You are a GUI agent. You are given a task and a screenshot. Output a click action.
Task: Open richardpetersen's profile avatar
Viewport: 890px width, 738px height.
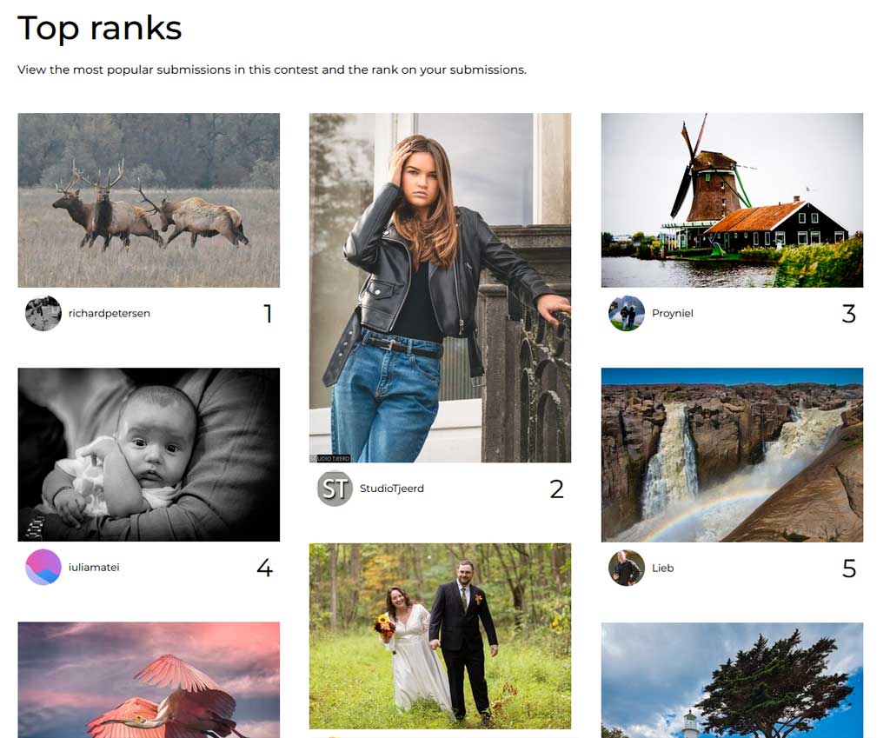[43, 313]
